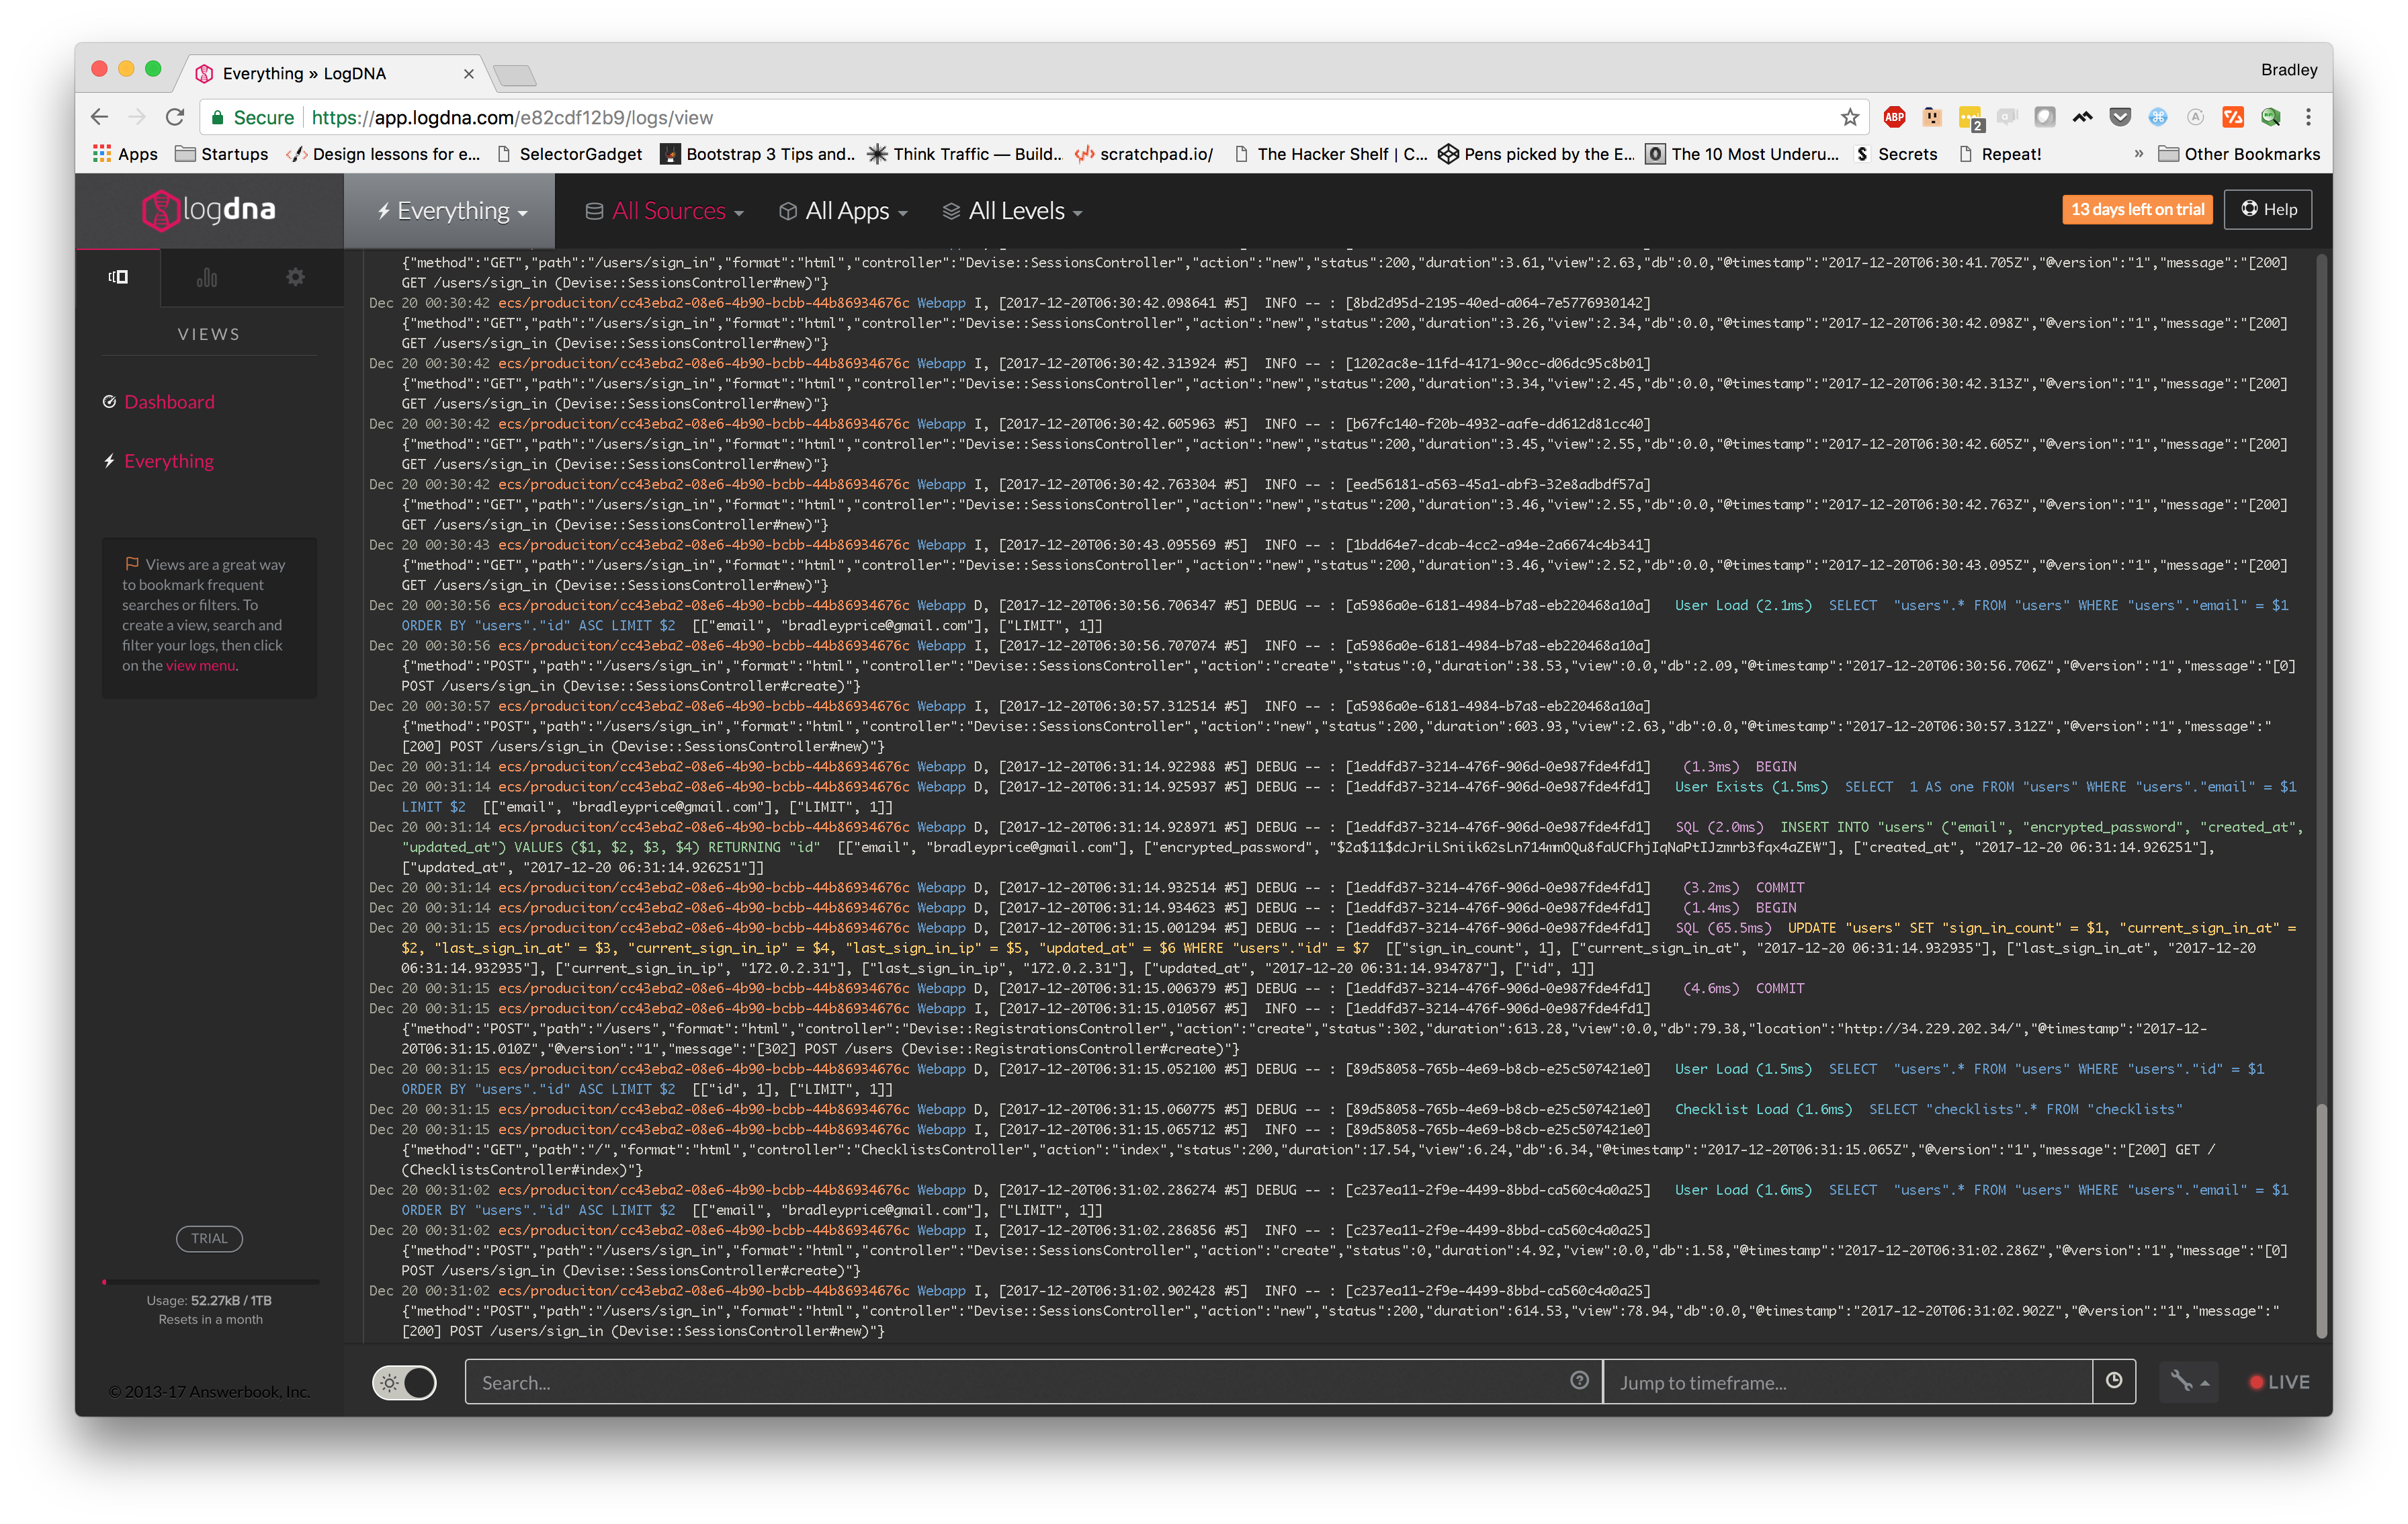The image size is (2408, 1524).
Task: Expand the All Sources dropdown
Action: (x=665, y=211)
